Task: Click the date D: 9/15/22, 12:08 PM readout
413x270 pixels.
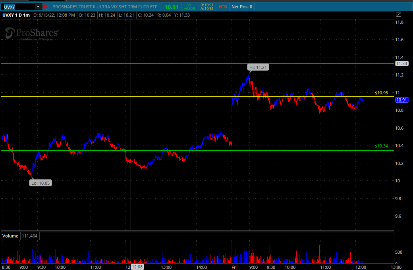Action: click(x=54, y=15)
